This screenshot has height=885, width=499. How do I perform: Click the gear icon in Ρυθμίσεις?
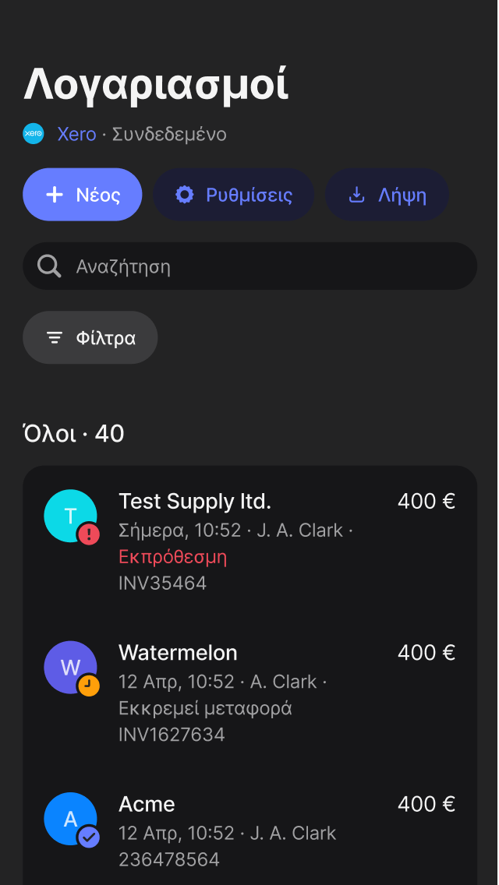[x=184, y=196]
